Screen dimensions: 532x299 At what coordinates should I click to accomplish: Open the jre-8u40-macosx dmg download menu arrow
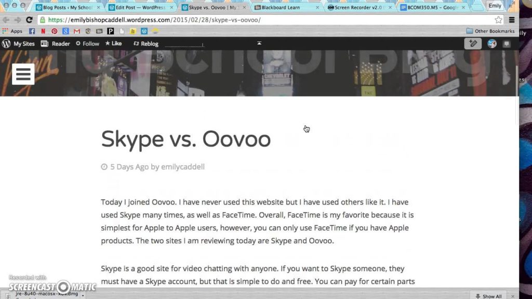coord(83,295)
